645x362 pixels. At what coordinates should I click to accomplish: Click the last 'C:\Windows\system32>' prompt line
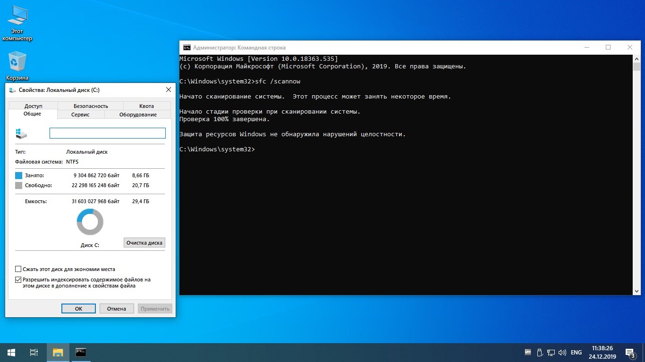click(217, 149)
